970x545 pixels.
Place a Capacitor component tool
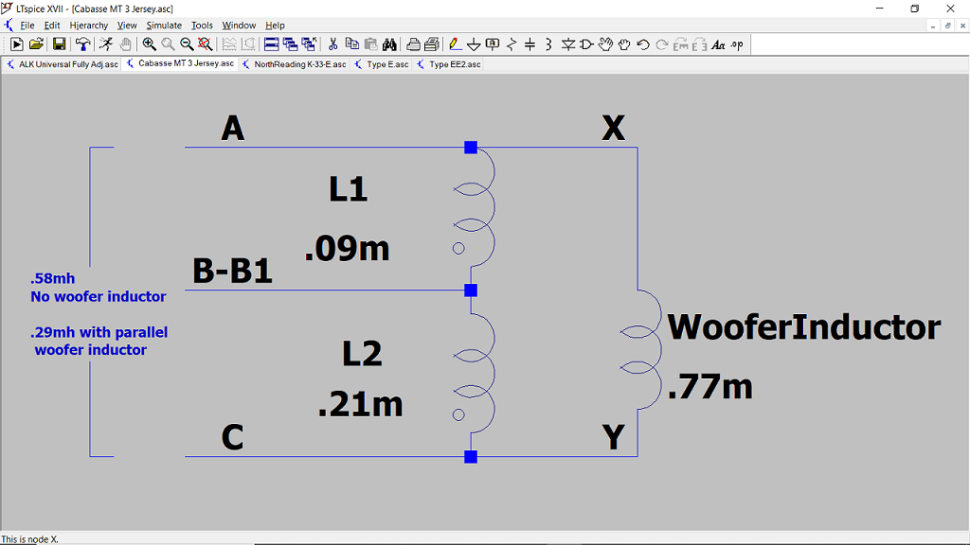(530, 44)
